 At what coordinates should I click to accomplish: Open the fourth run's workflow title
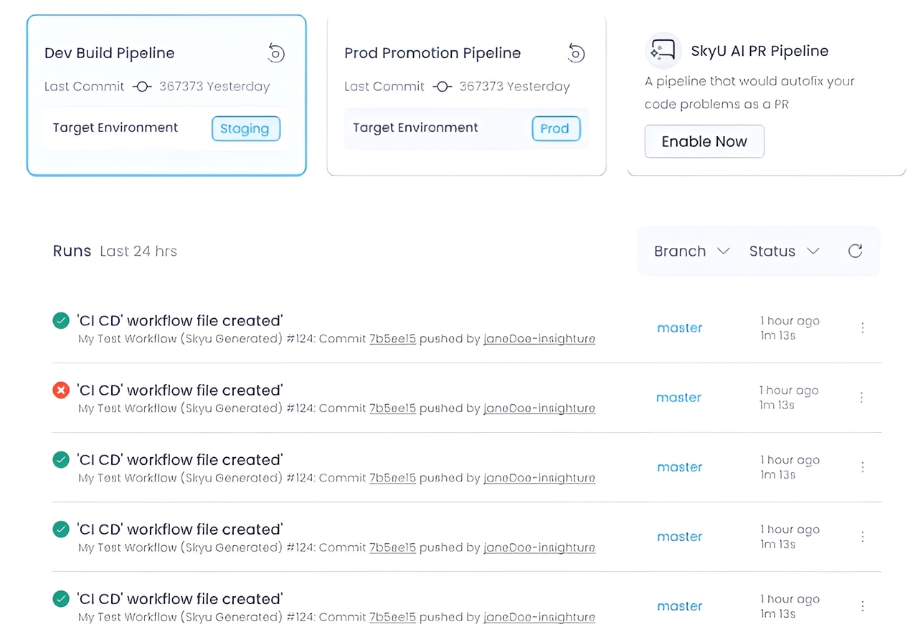pos(180,530)
